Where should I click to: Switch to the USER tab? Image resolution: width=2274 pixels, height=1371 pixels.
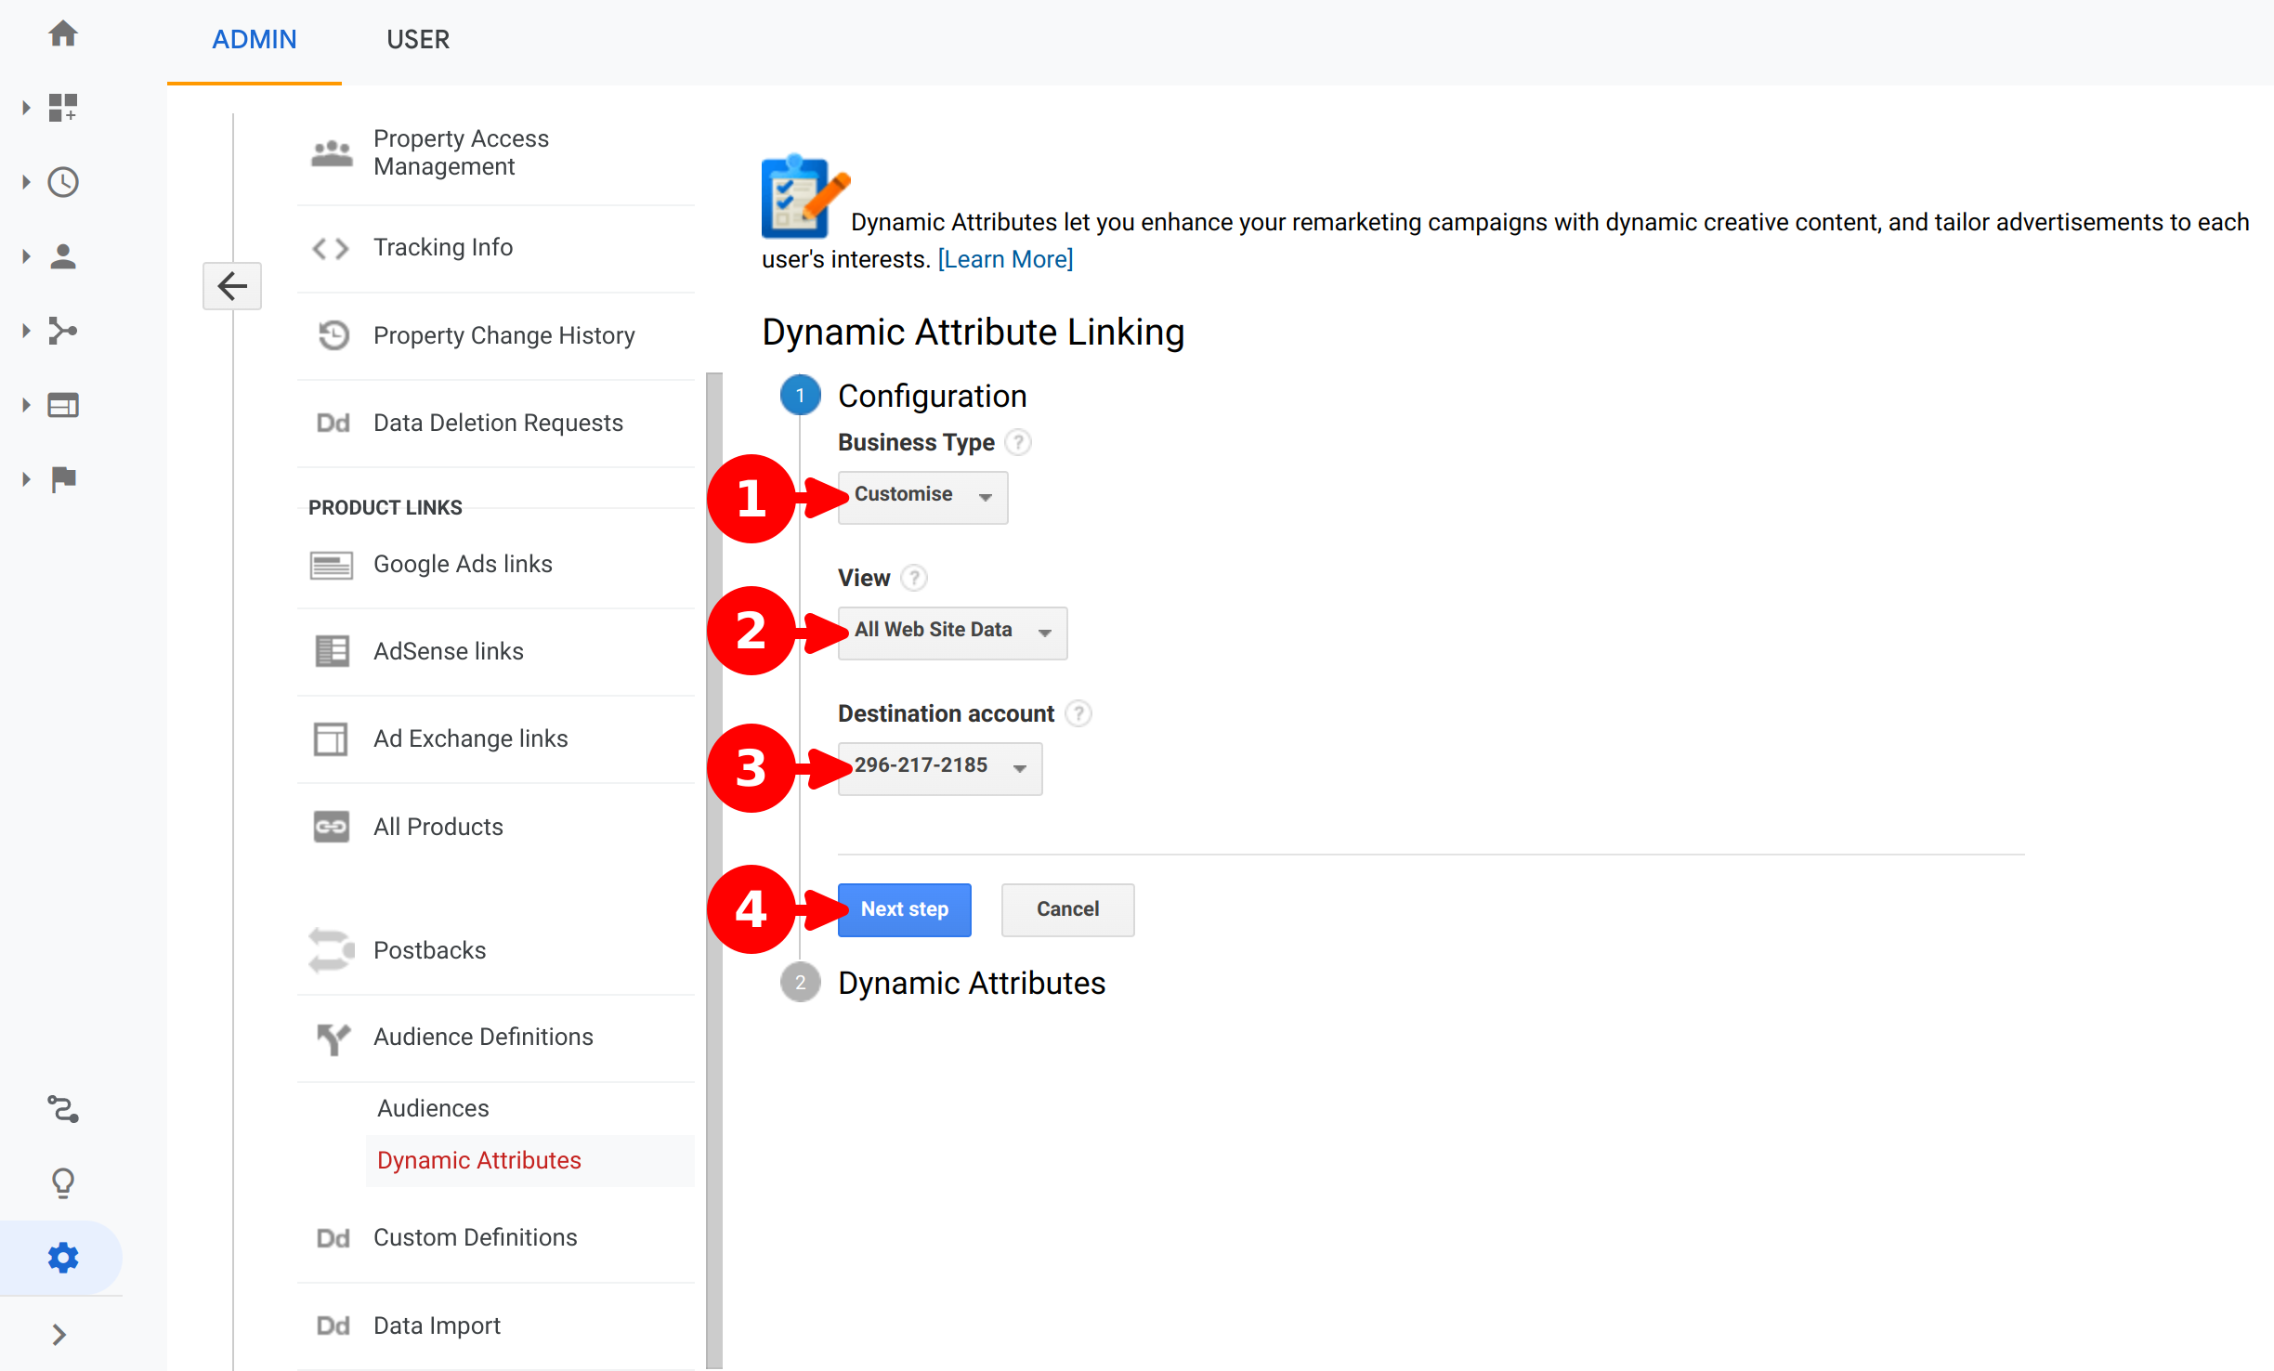click(418, 40)
